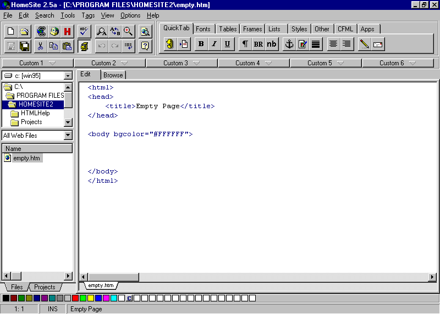Insert an anchor with the anchor icon
The width and height of the screenshot is (440, 314).
[289, 44]
